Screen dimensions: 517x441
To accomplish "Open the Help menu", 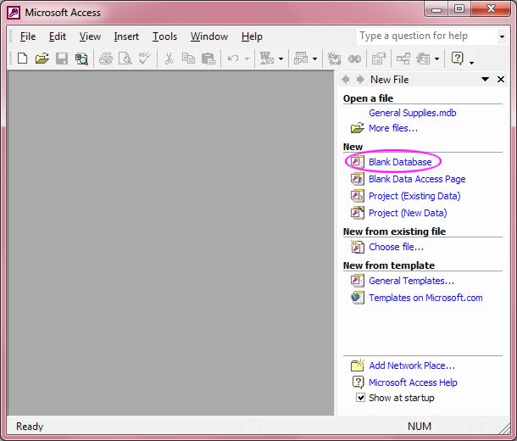I will 252,36.
